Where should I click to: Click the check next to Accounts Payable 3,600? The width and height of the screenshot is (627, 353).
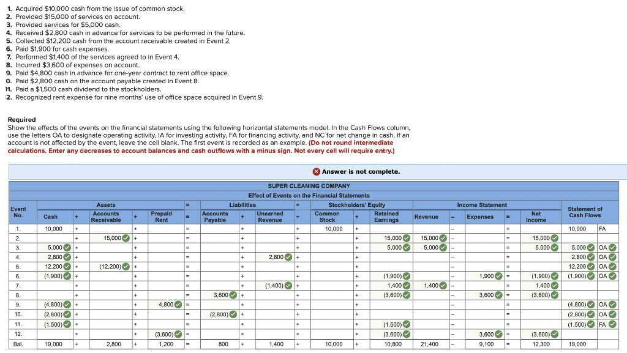pyautogui.click(x=233, y=295)
